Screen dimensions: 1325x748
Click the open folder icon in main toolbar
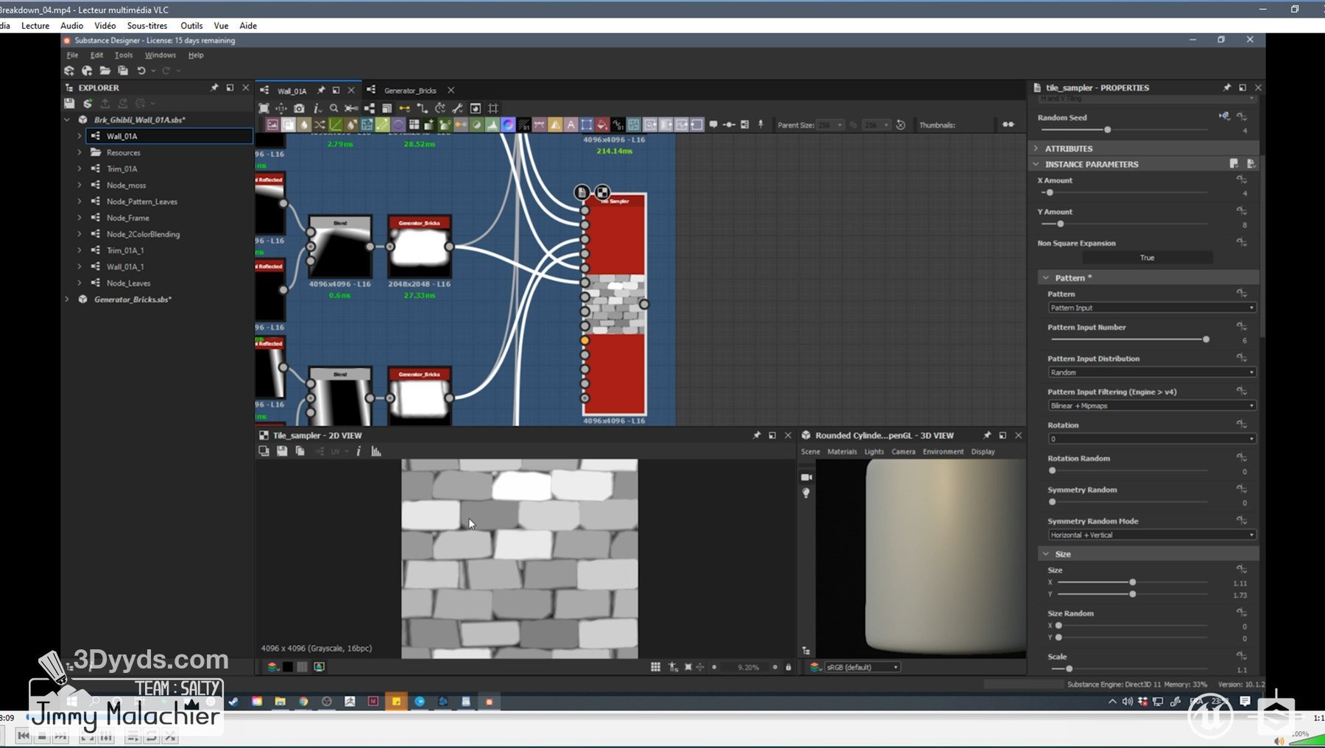click(105, 71)
